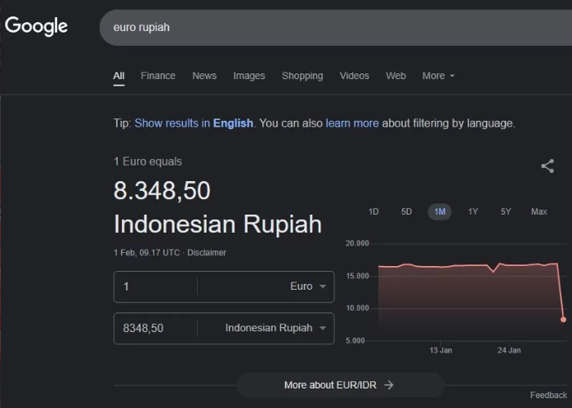Click the 1 Feb, 09.17 UTC timestamp

tap(146, 252)
